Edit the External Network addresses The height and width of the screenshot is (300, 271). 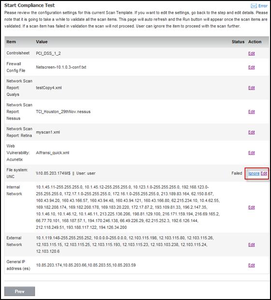pos(251,244)
